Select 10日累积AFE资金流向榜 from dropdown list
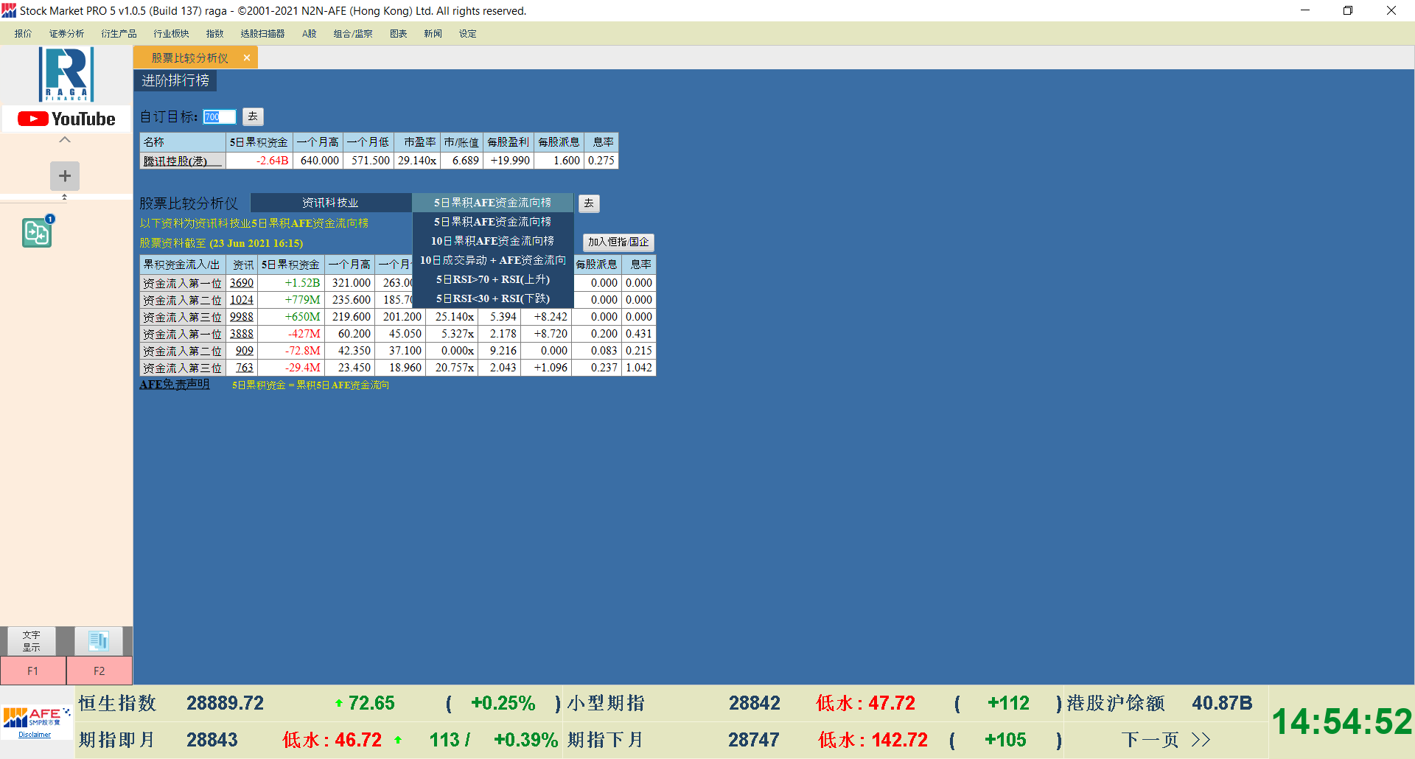 pos(492,241)
